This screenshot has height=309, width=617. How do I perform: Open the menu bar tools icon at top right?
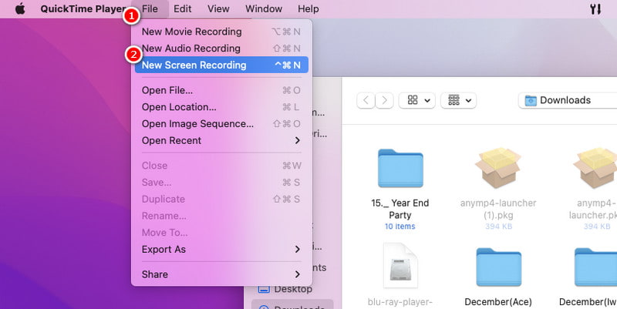[595, 8]
